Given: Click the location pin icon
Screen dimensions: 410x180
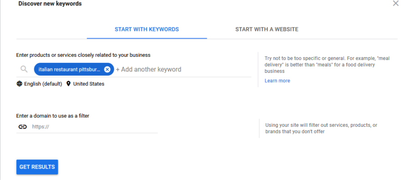Looking at the screenshot, I should 68,84.
